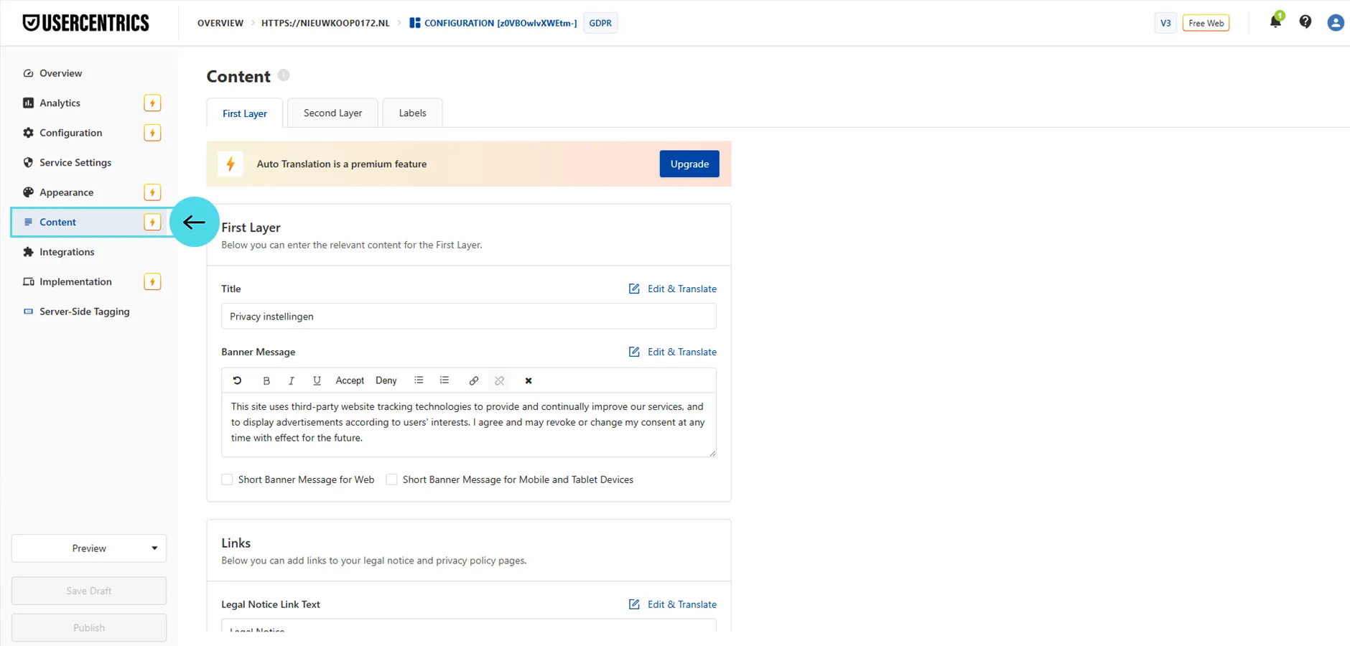Open the help question mark icon

(x=1305, y=22)
